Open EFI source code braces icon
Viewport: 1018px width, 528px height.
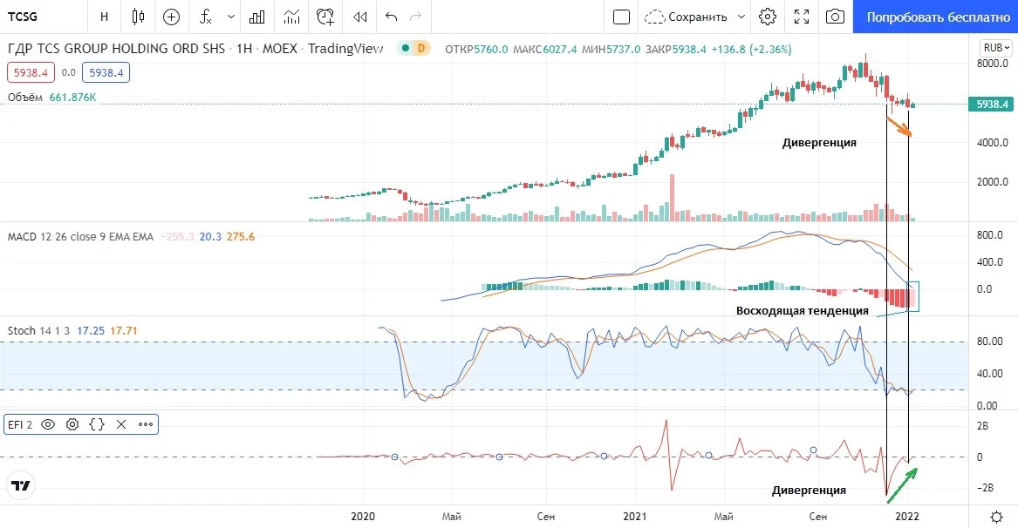[x=97, y=425]
